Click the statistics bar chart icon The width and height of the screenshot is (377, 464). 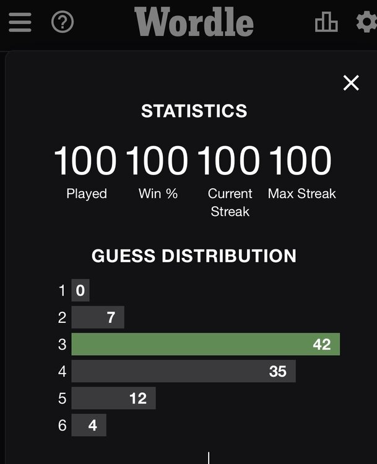(326, 23)
